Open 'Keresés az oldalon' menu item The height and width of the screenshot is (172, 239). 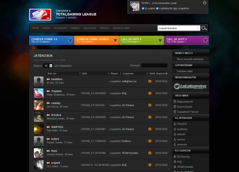[121, 28]
